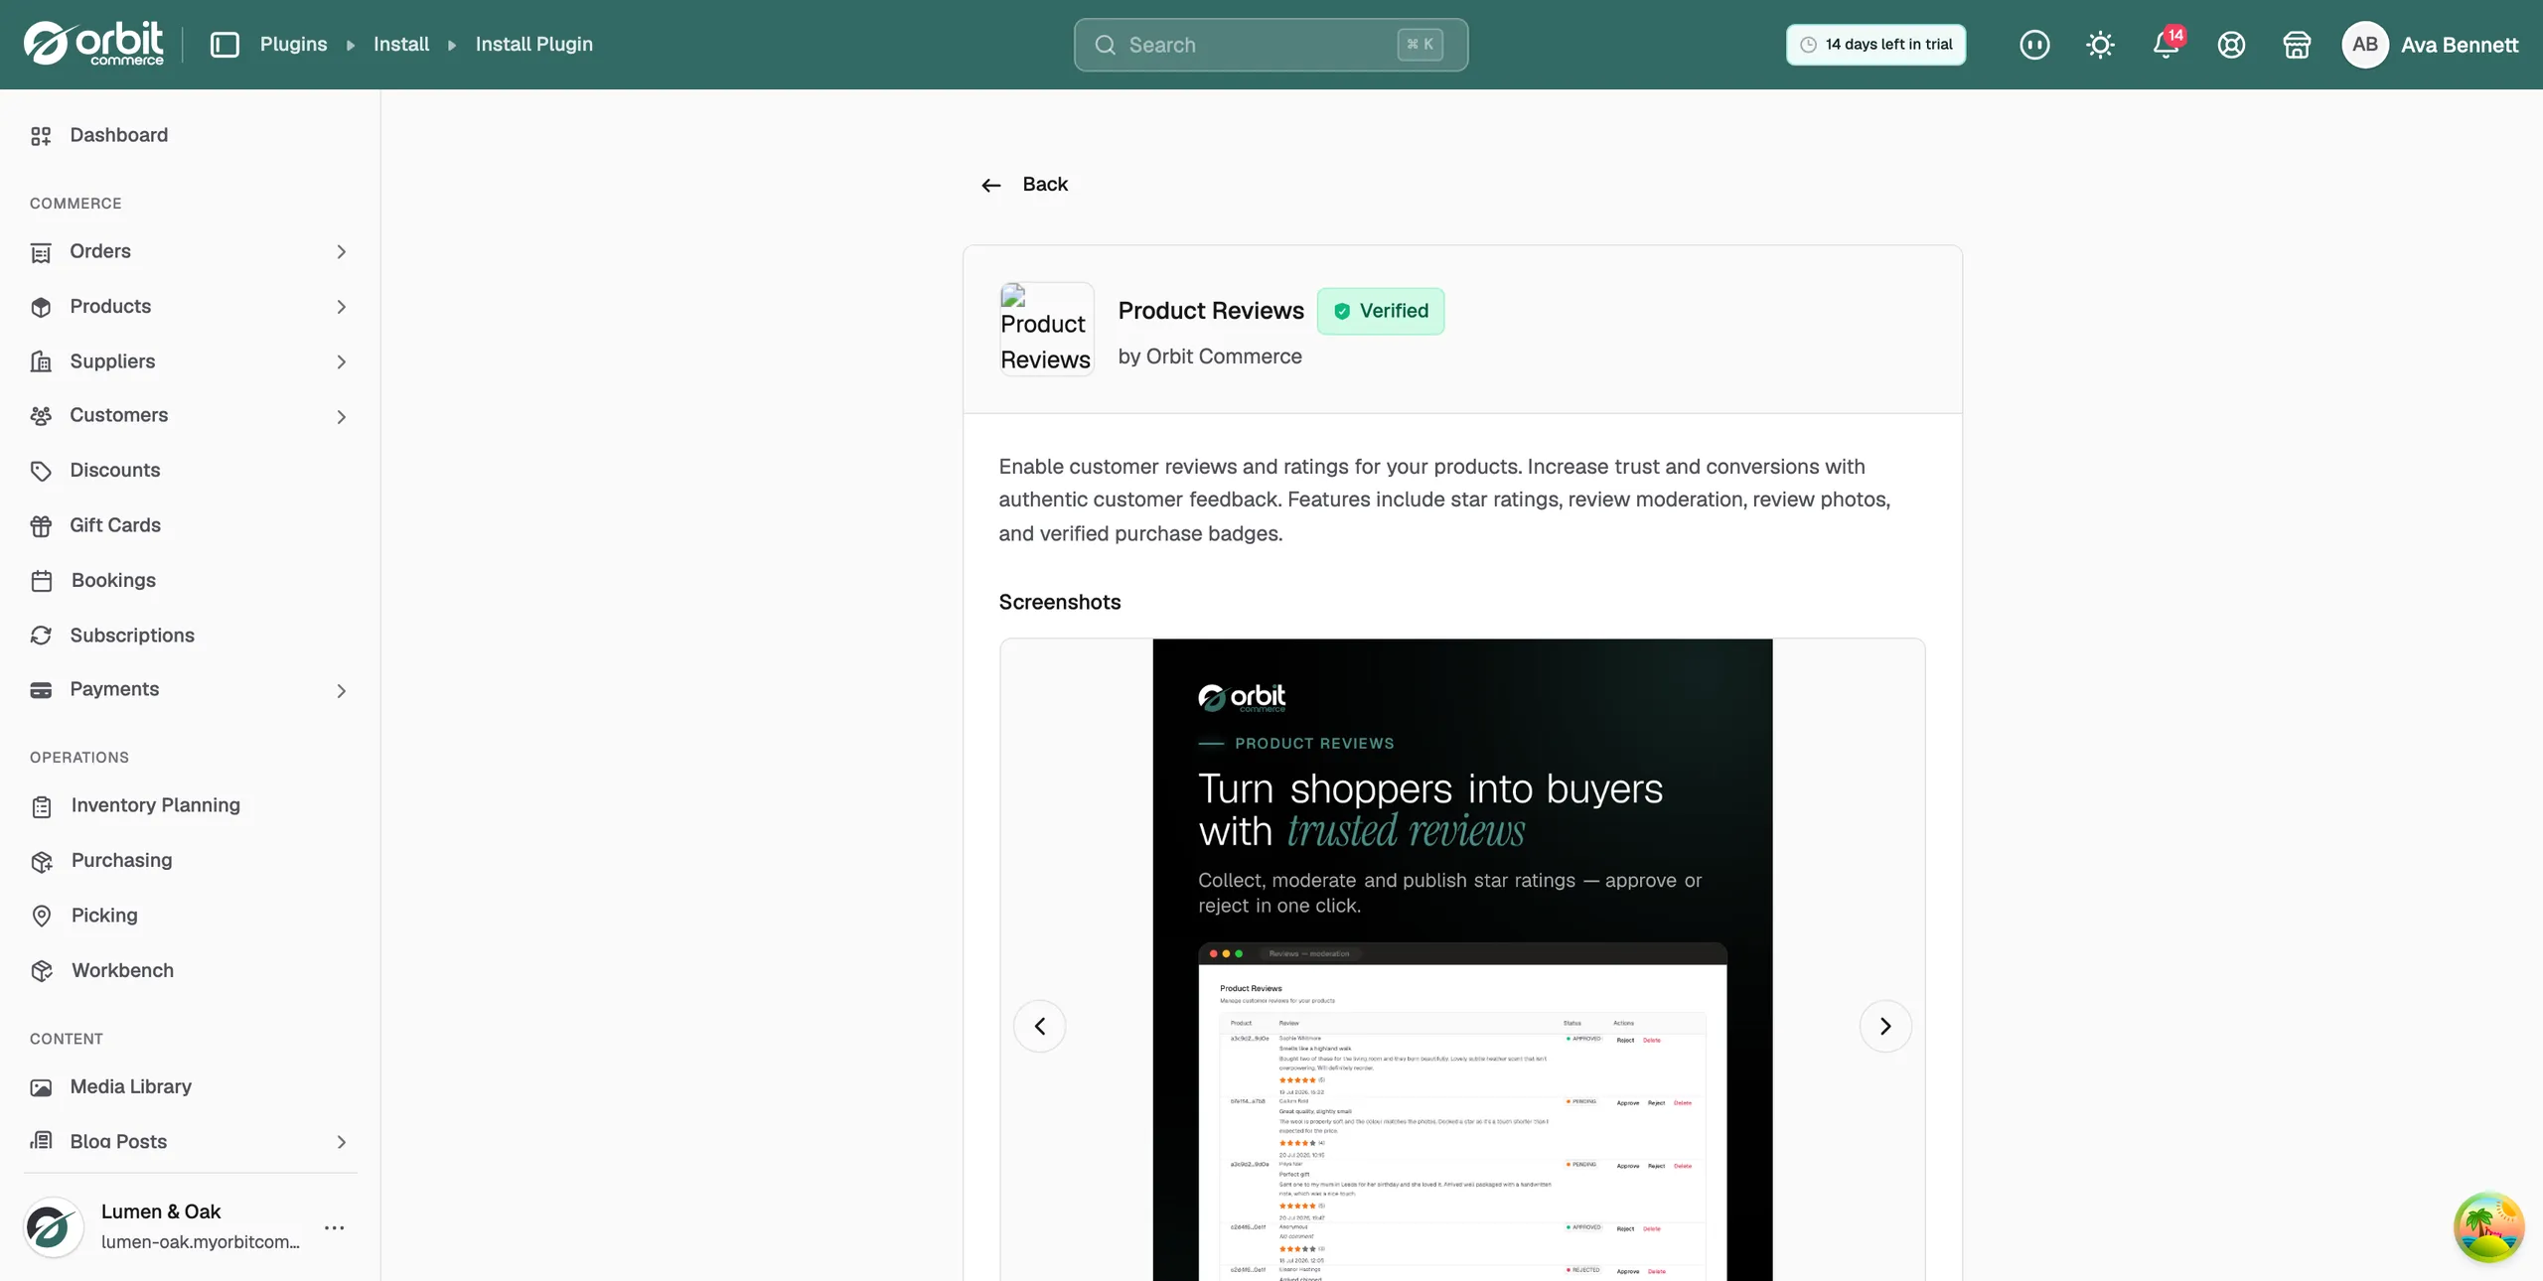Expand the Products submenu chevron
The image size is (2543, 1281).
click(x=341, y=307)
